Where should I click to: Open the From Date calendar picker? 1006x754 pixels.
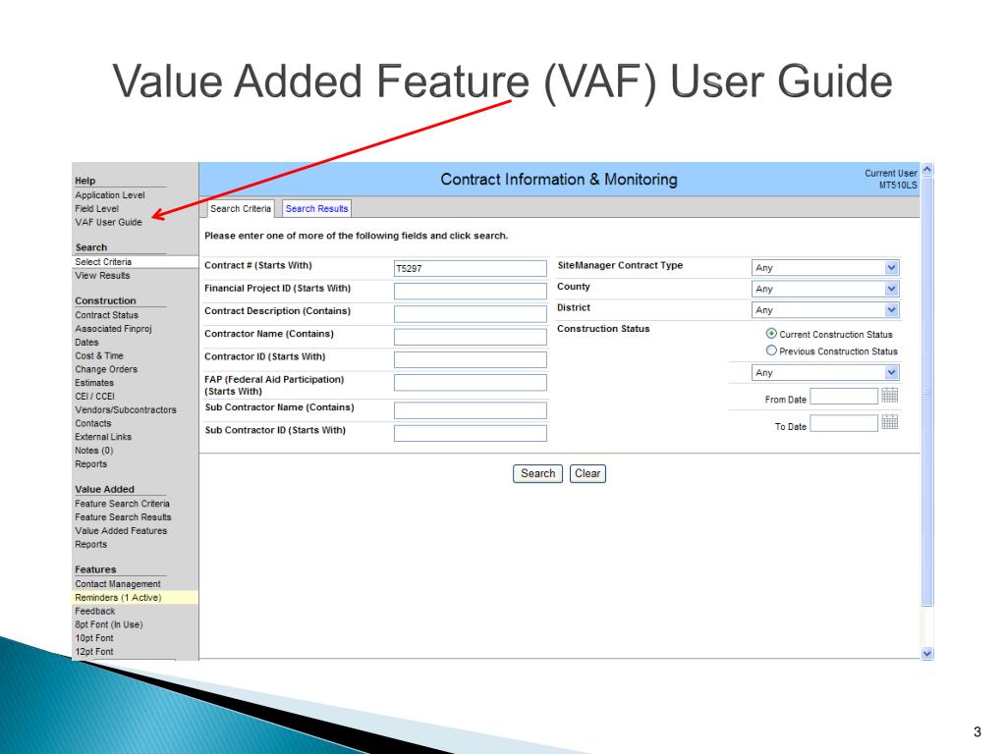pyautogui.click(x=889, y=395)
